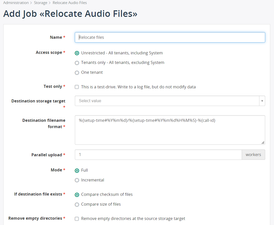Select Unrestricted access scope
The image size is (274, 225).
[77, 53]
